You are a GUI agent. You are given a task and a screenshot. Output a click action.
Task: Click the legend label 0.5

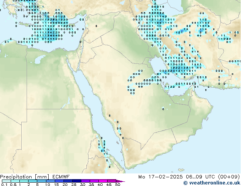[13, 184]
